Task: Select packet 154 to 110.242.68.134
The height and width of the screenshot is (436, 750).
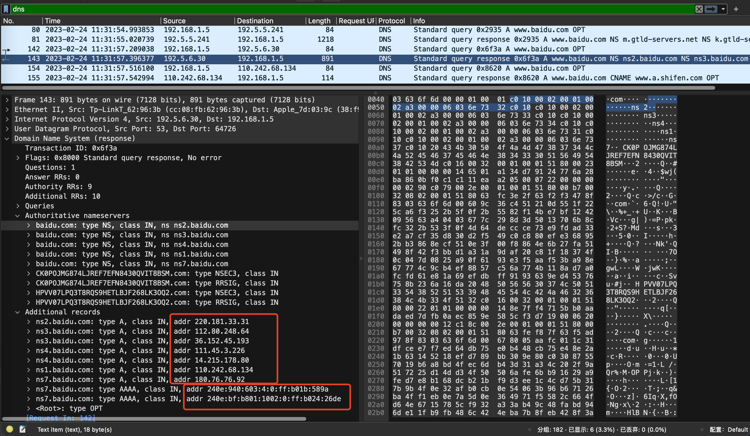Action: tap(375, 68)
